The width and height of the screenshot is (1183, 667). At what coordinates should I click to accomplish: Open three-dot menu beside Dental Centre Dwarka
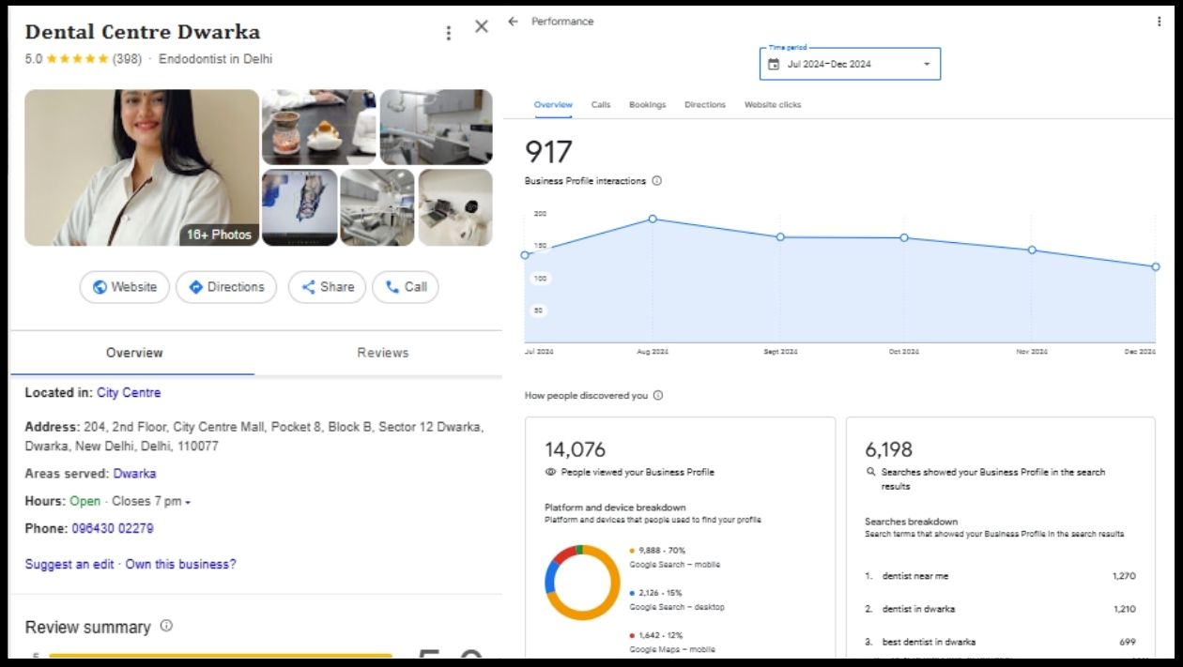(449, 33)
